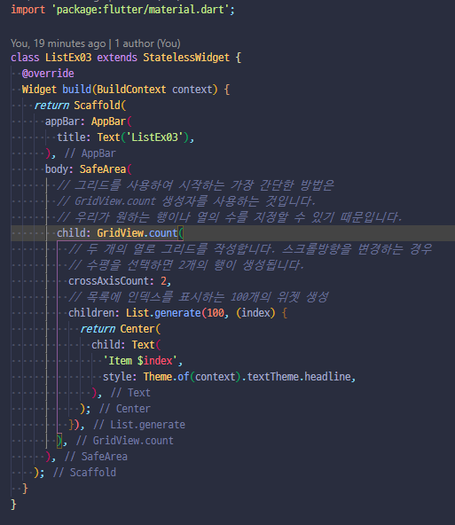Click 'Scaffold(' after the first return
The height and width of the screenshot is (525, 455).
click(99, 106)
